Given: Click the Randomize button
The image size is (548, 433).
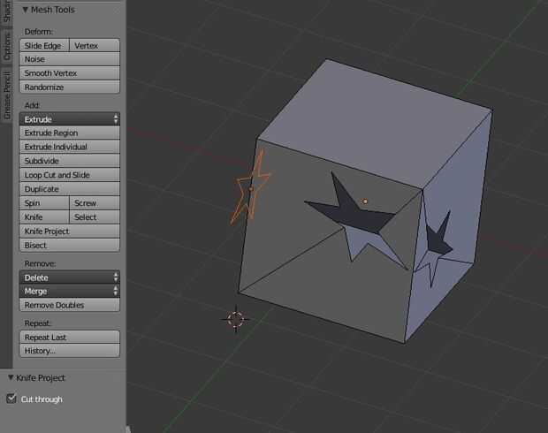Looking at the screenshot, I should tap(70, 87).
